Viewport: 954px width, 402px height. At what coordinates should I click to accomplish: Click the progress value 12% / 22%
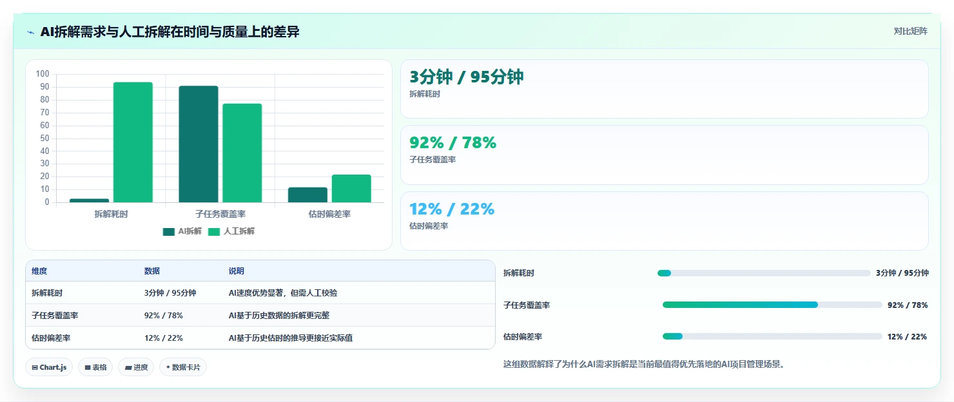click(908, 336)
